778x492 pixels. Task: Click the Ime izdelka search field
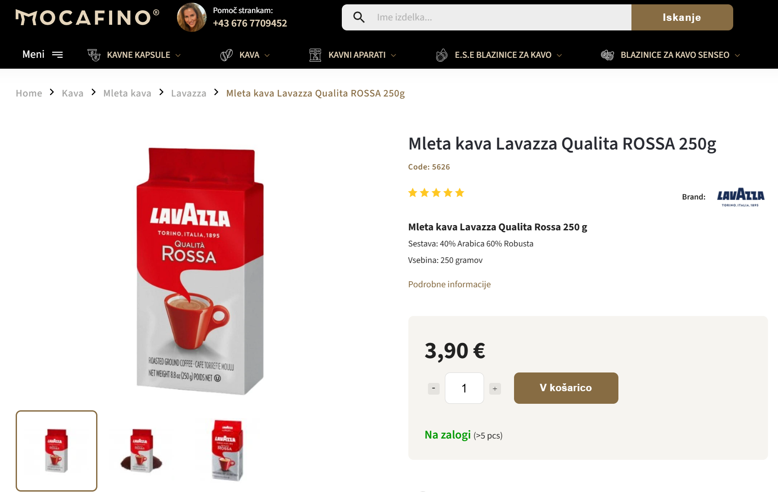coord(500,17)
